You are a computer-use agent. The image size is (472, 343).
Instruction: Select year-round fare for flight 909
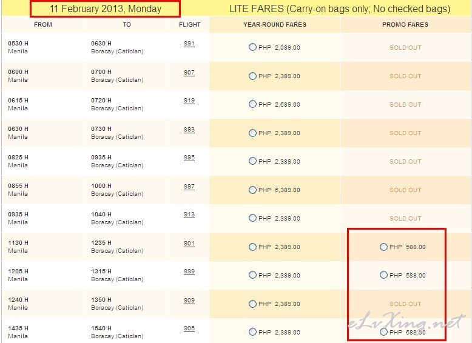[x=252, y=304]
